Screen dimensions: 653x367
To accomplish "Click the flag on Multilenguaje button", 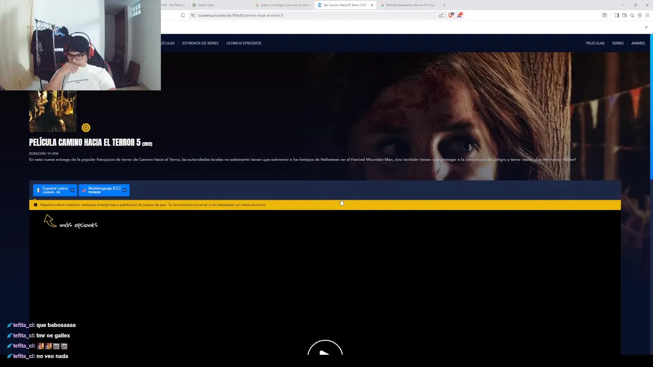I will (84, 190).
